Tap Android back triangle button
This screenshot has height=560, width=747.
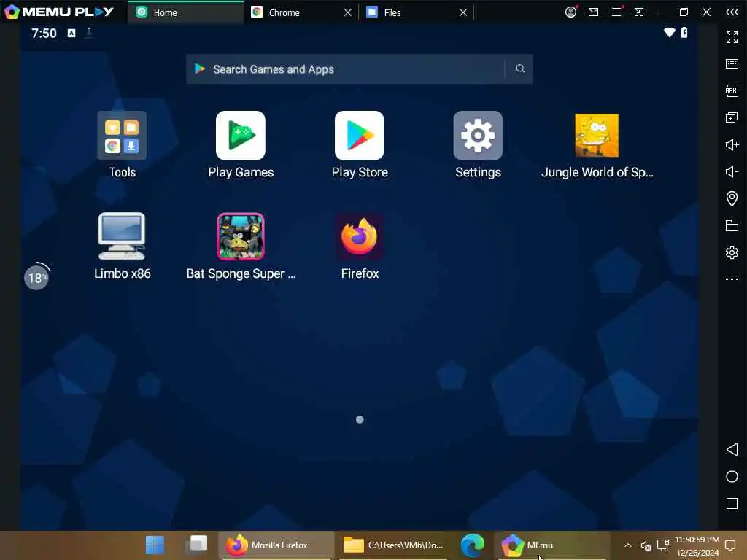coord(732,449)
